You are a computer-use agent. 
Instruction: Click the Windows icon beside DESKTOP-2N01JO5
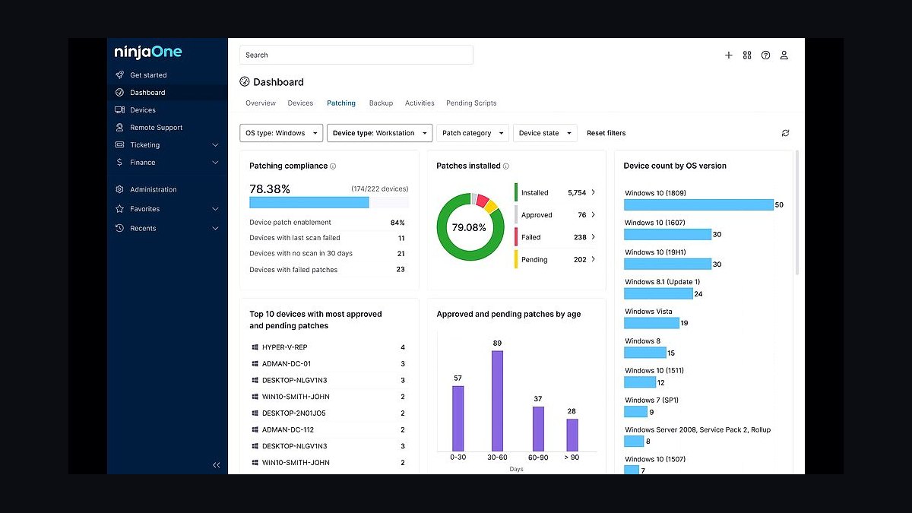coord(255,413)
